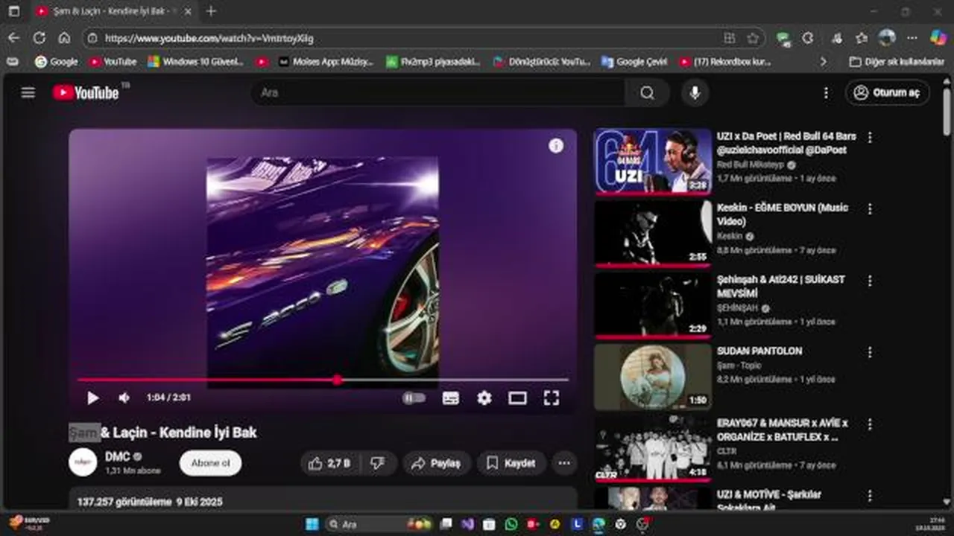Select the Şam & Laçin browser tab

(x=113, y=12)
